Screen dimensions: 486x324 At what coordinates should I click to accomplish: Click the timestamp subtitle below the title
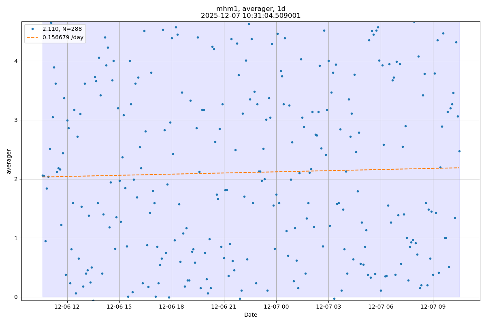pyautogui.click(x=251, y=16)
